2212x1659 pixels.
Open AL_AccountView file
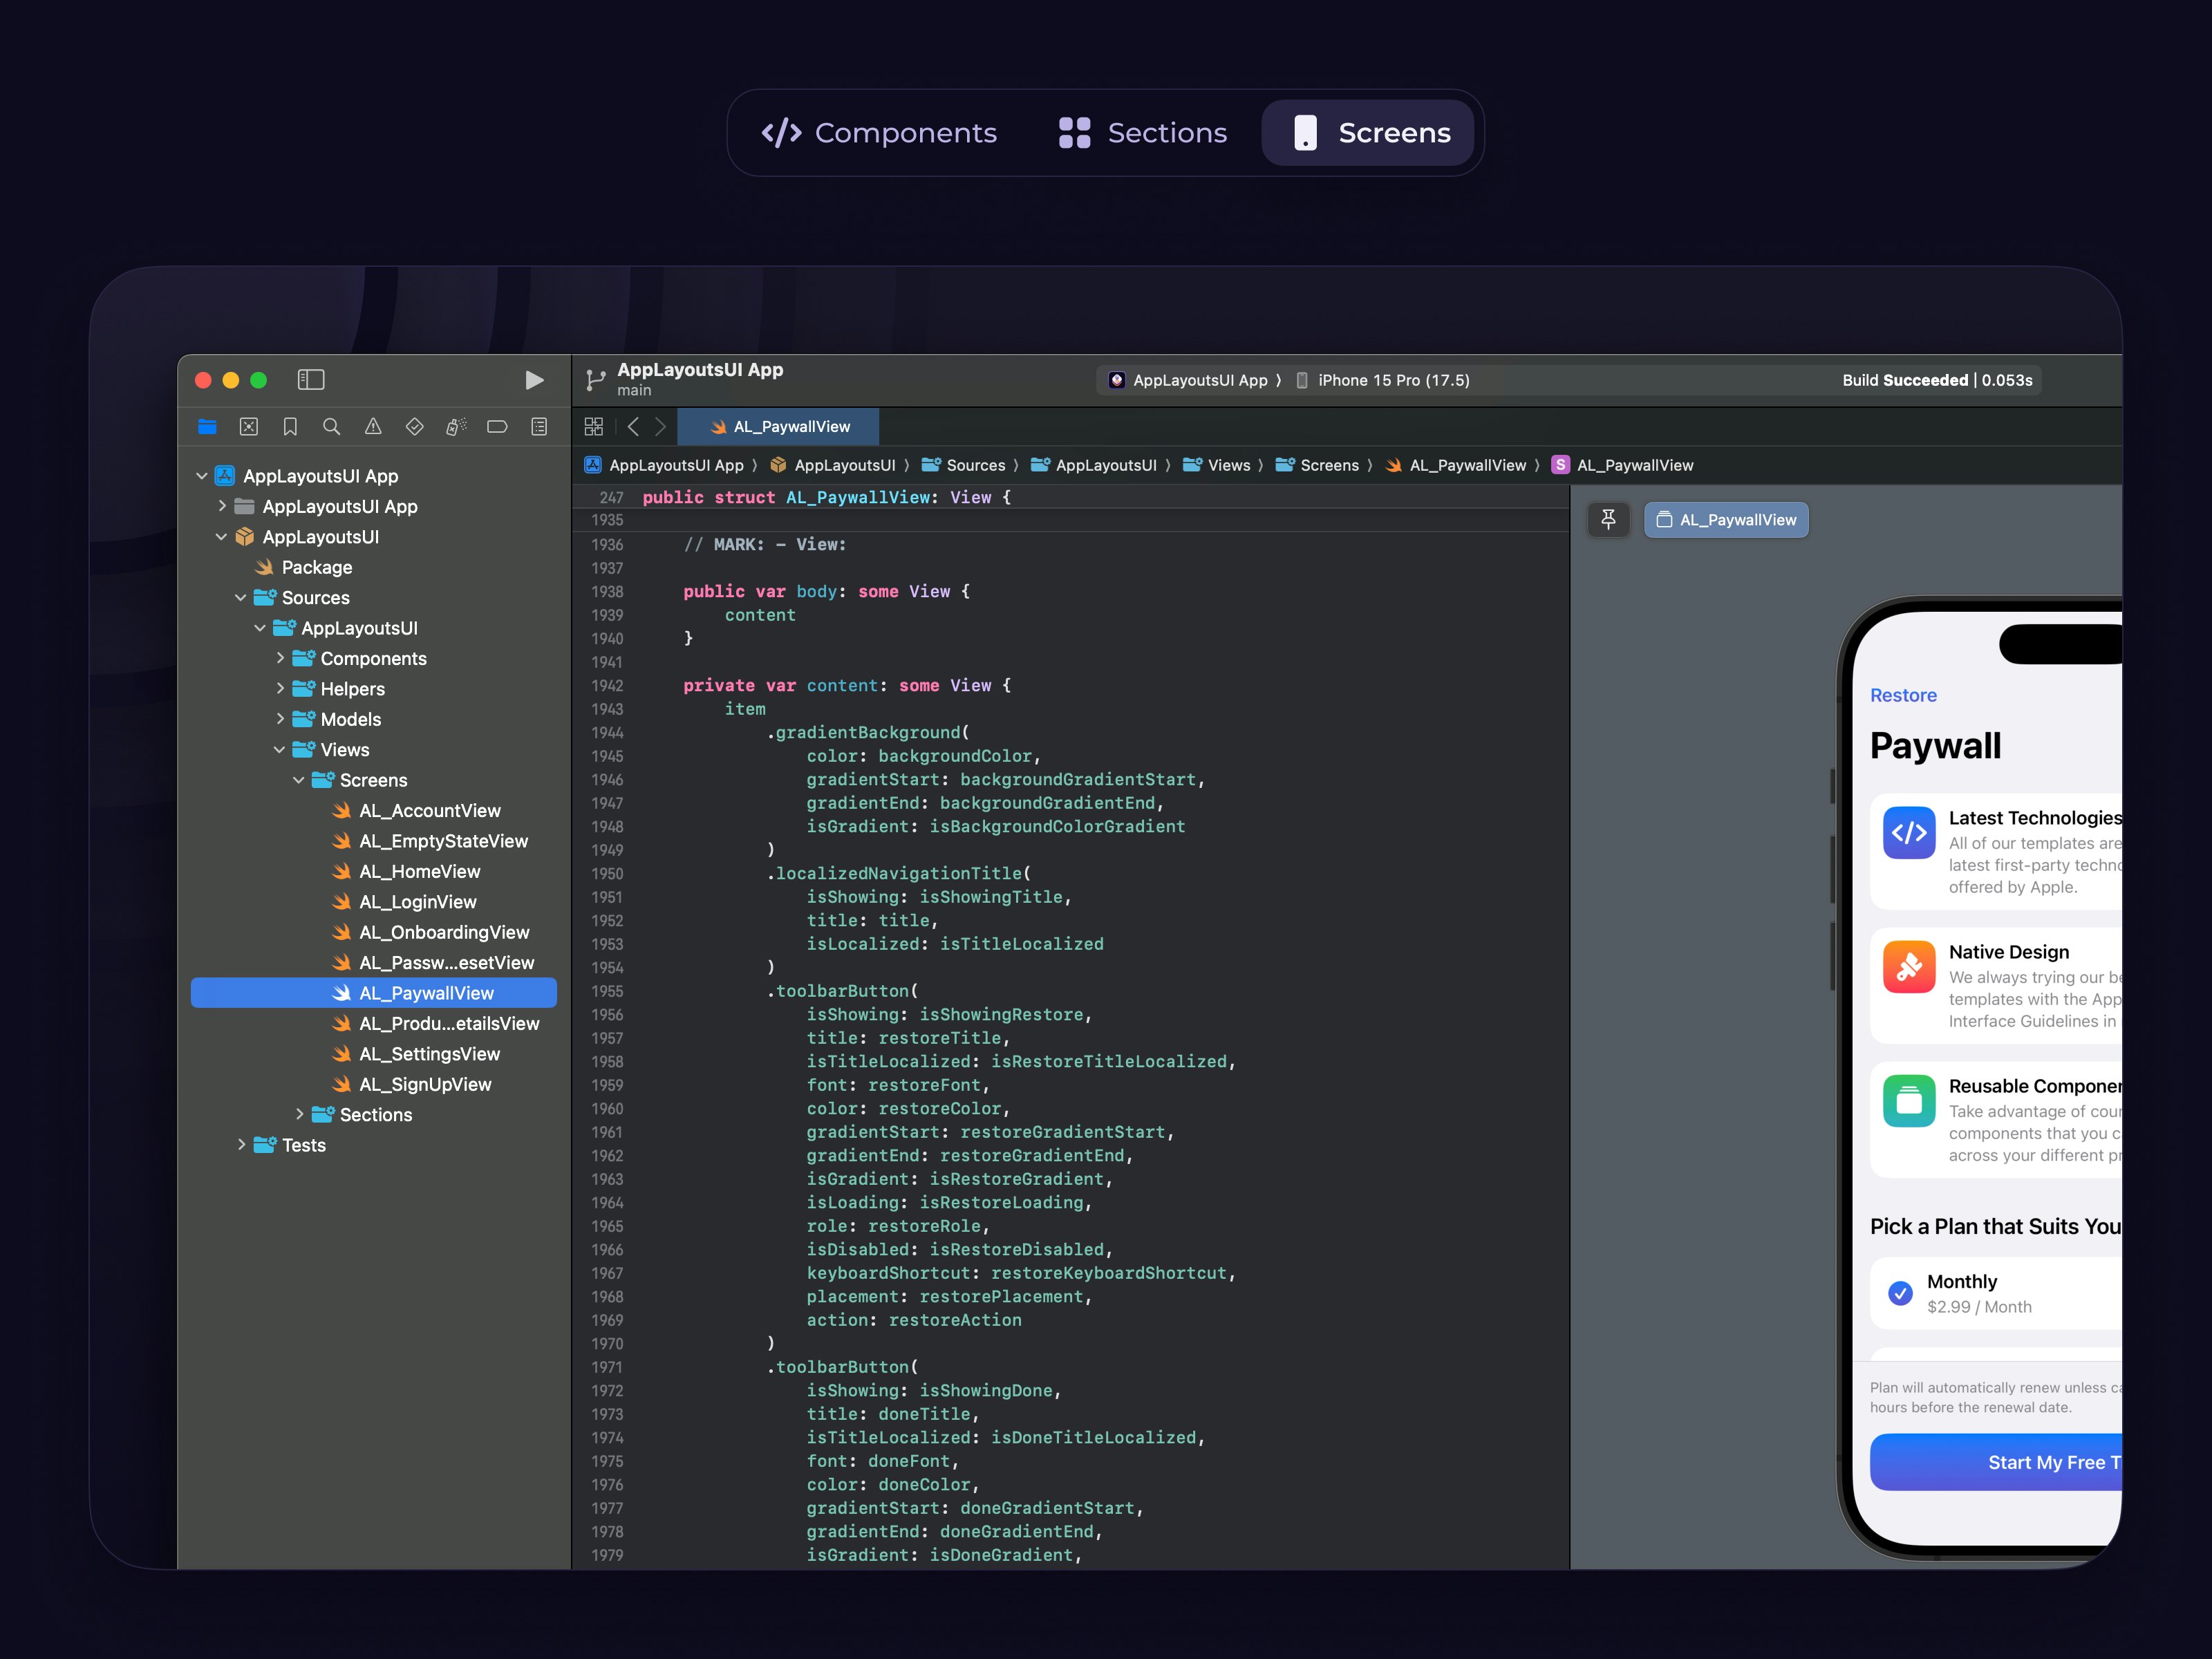[x=373, y=811]
